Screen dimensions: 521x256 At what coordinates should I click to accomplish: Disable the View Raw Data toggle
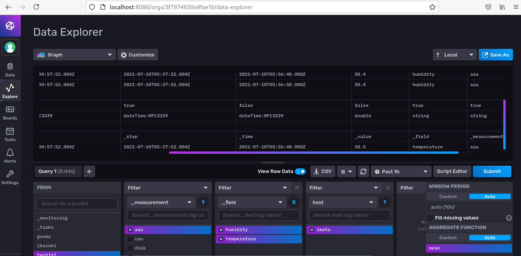[300, 171]
